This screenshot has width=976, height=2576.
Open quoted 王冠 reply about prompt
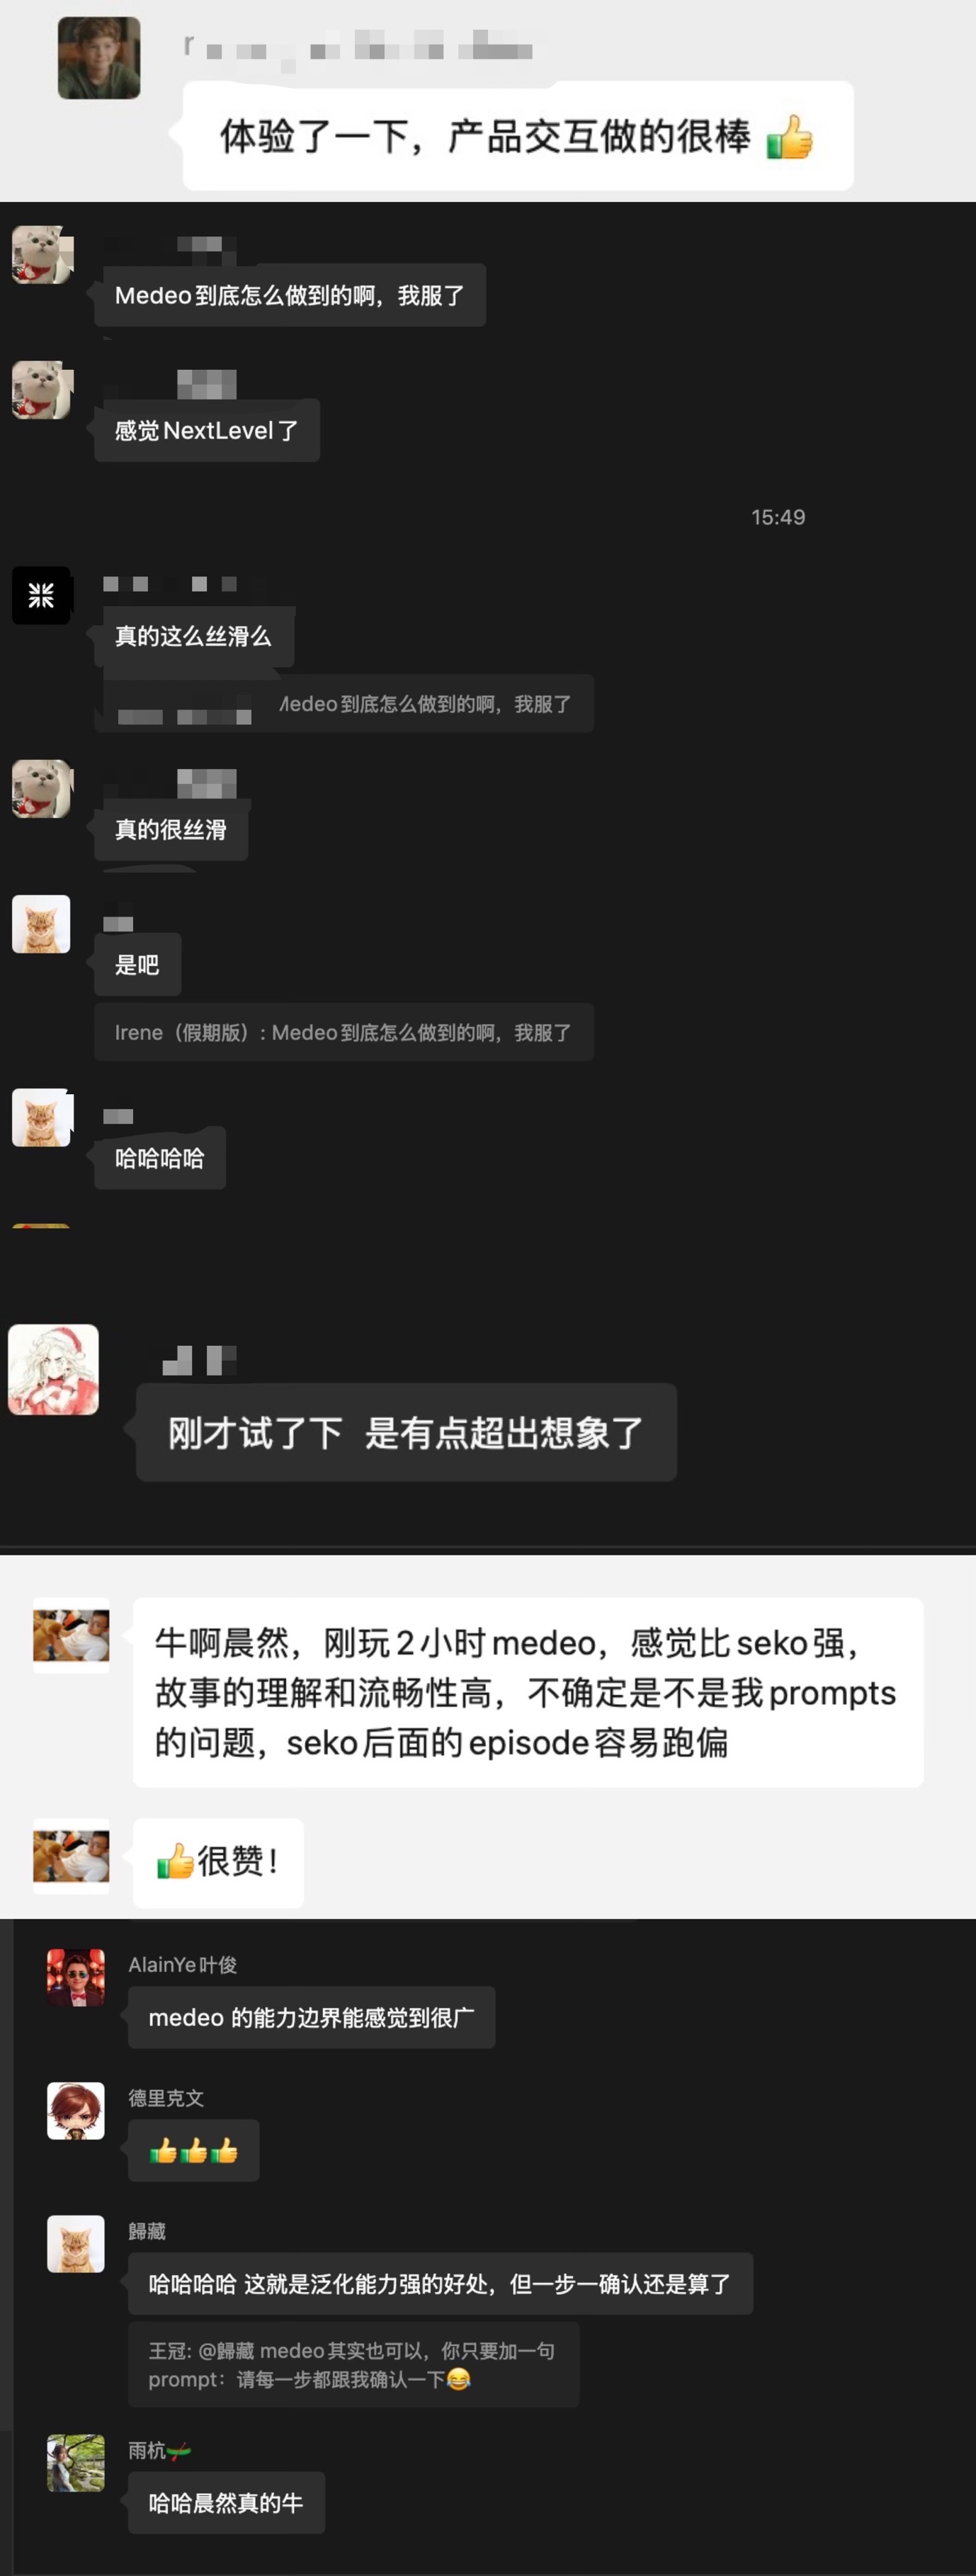point(353,2364)
